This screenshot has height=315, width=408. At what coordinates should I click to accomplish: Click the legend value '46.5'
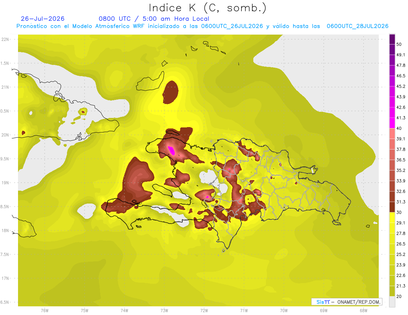coord(401,76)
